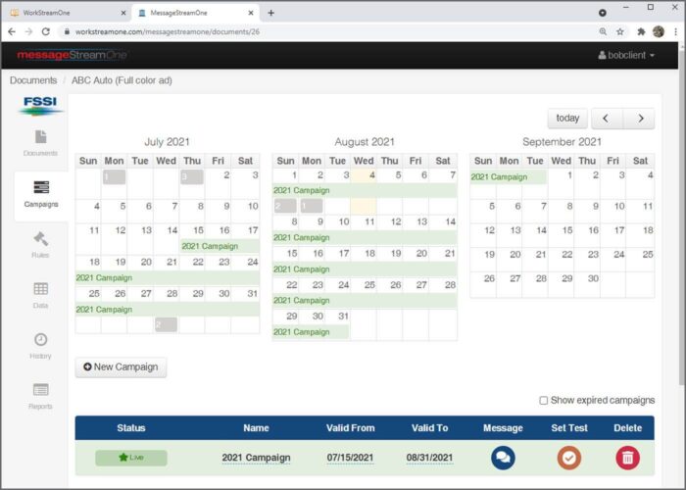Click the zoom magnifier in address bar
The width and height of the screenshot is (686, 490).
[603, 31]
